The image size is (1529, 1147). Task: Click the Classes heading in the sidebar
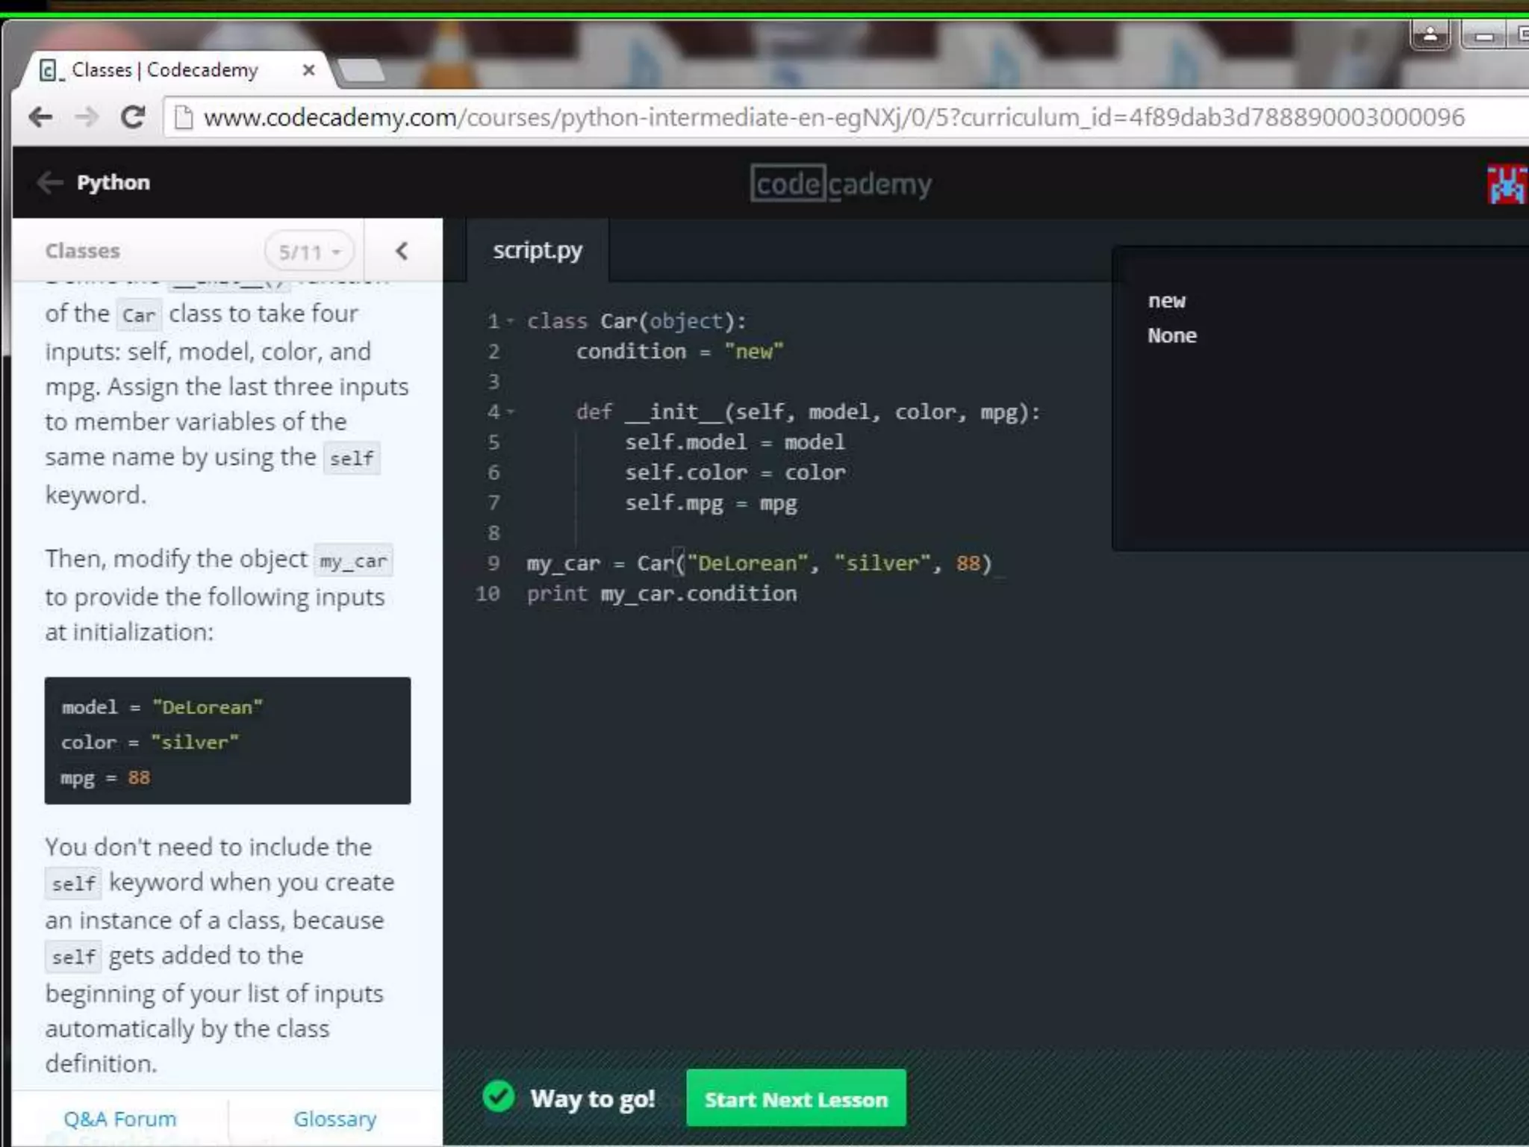click(82, 251)
